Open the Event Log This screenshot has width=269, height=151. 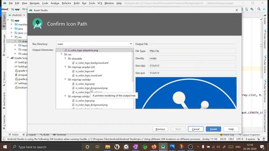227,135
